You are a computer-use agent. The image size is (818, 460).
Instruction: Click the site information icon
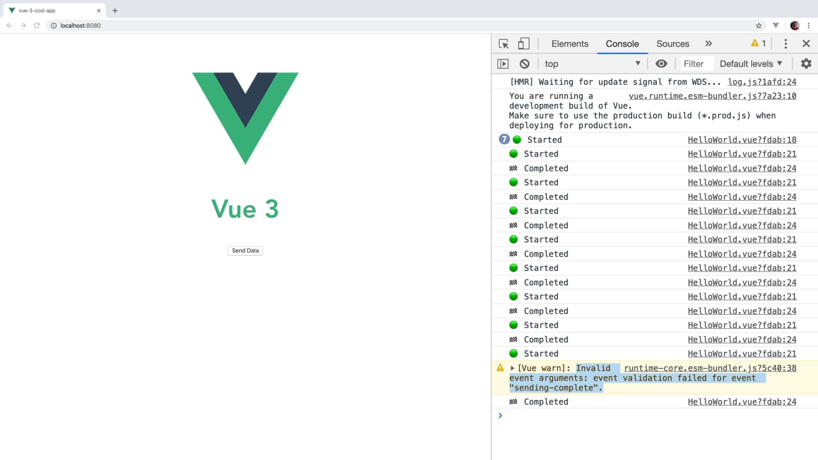point(54,26)
